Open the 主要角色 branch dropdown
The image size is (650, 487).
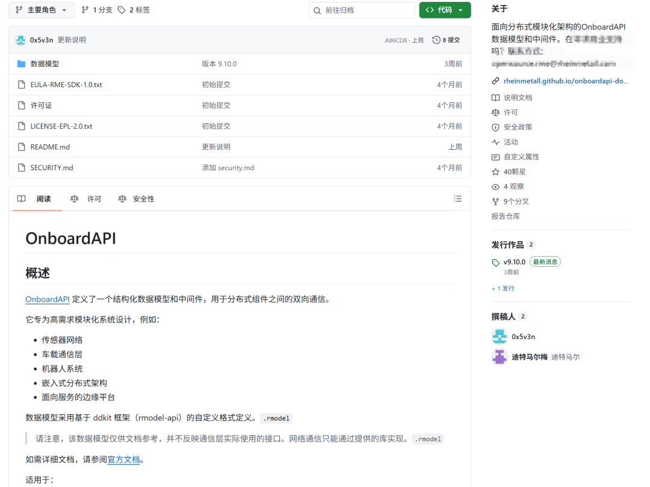pos(42,10)
